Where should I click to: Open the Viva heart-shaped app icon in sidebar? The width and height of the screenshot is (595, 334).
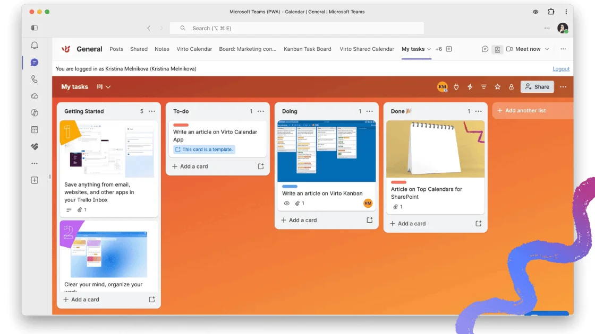click(35, 146)
